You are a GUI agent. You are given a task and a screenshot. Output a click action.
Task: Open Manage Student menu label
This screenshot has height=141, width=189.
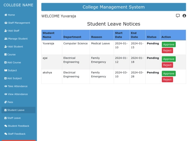pyautogui.click(x=18, y=39)
